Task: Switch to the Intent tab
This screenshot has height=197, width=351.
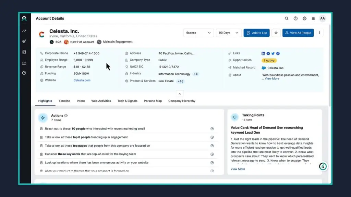Action: (x=81, y=101)
